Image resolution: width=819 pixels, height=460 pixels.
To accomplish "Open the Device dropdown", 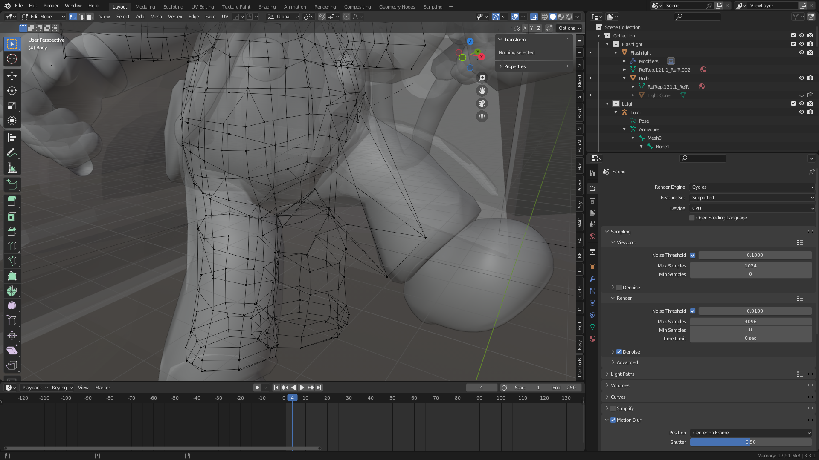I will coord(752,208).
